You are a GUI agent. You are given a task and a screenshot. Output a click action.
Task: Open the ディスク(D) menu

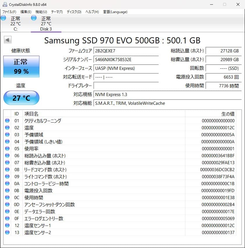74,12
